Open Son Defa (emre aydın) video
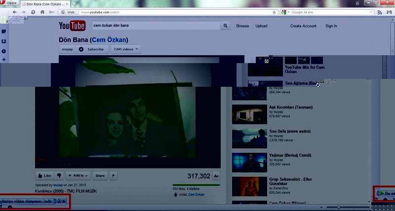 [290, 131]
